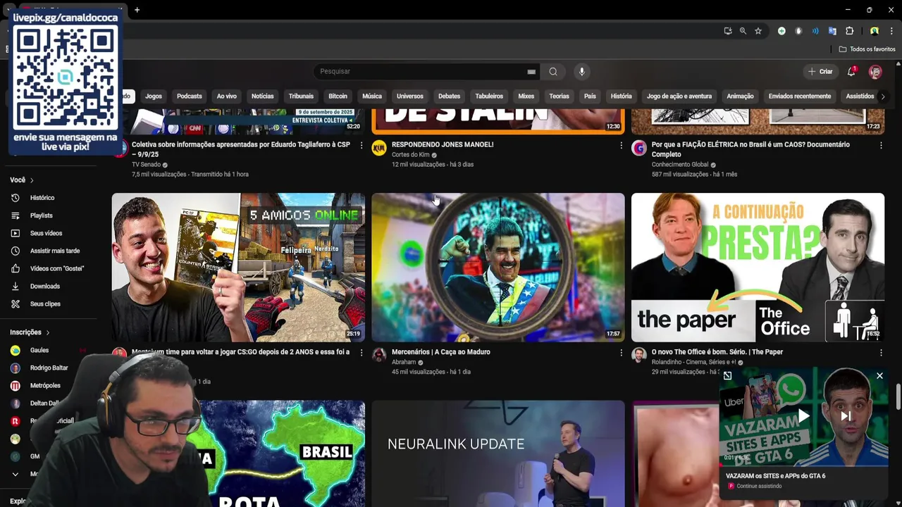Open Todos os favoritos bookmarks folder
Viewport: 902px width, 507px height.
[x=867, y=49]
